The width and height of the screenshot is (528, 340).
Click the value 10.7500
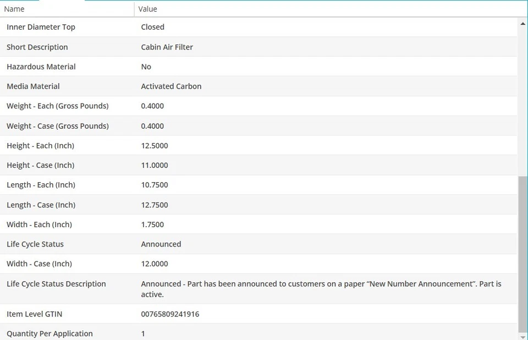point(154,185)
